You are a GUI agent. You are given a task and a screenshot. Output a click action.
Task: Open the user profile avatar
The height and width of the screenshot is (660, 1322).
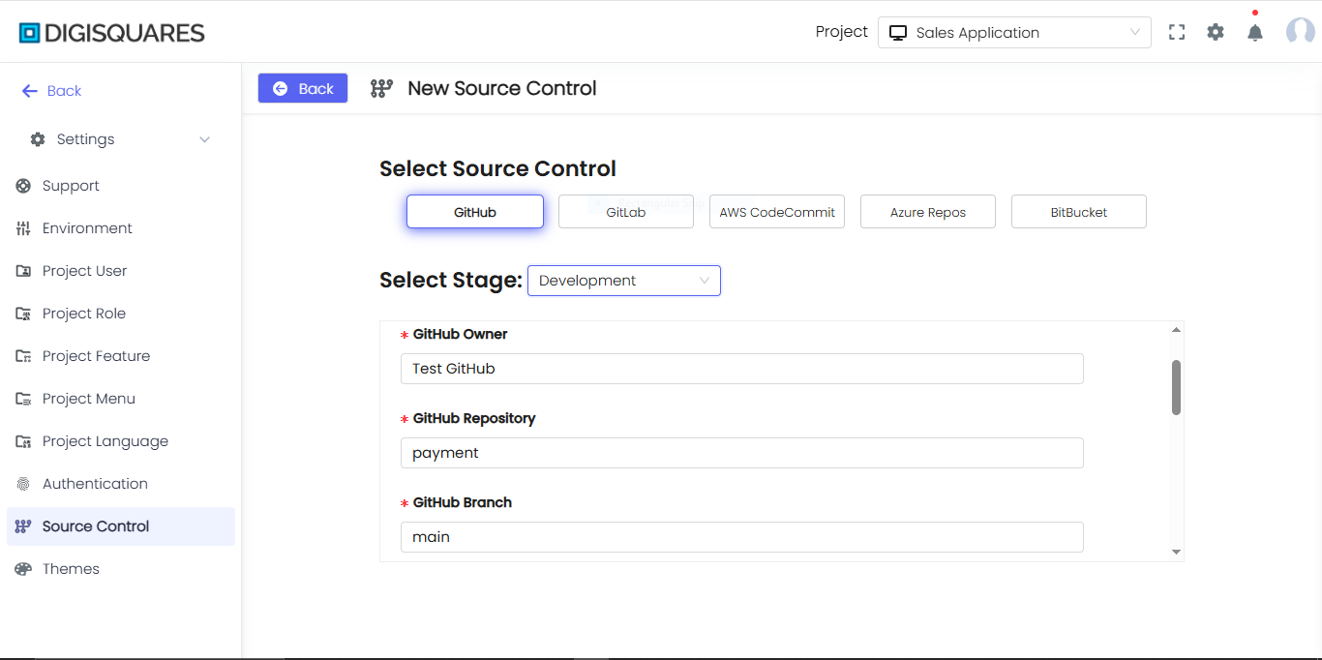coord(1300,32)
